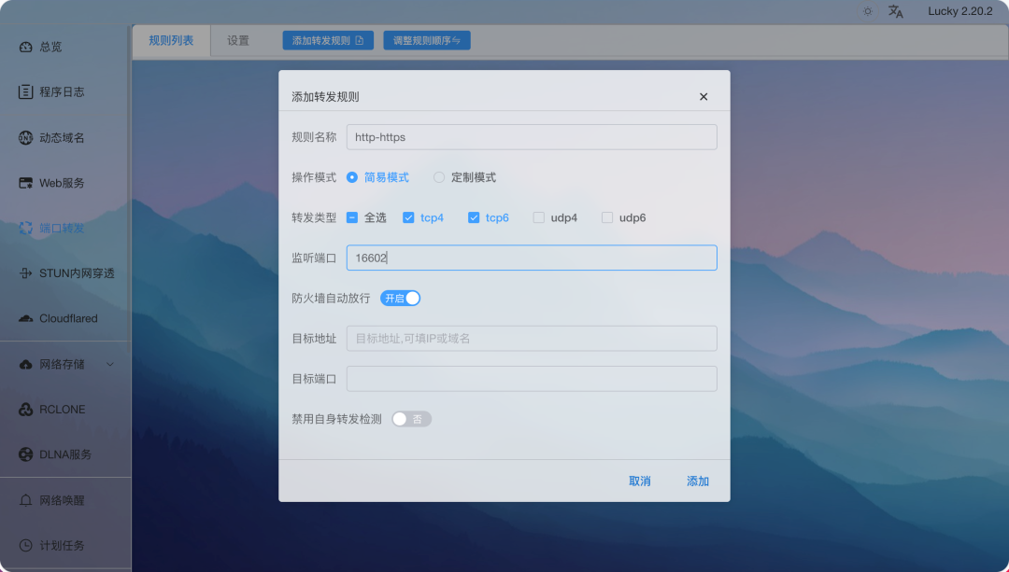Click the 端口转发 sidebar label
Image resolution: width=1009 pixels, height=572 pixels.
(62, 229)
